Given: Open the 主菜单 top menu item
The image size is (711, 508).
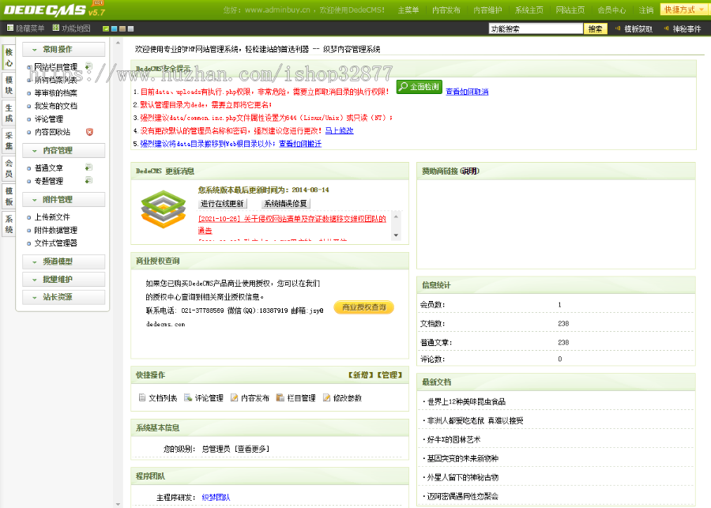Looking at the screenshot, I should click(408, 10).
